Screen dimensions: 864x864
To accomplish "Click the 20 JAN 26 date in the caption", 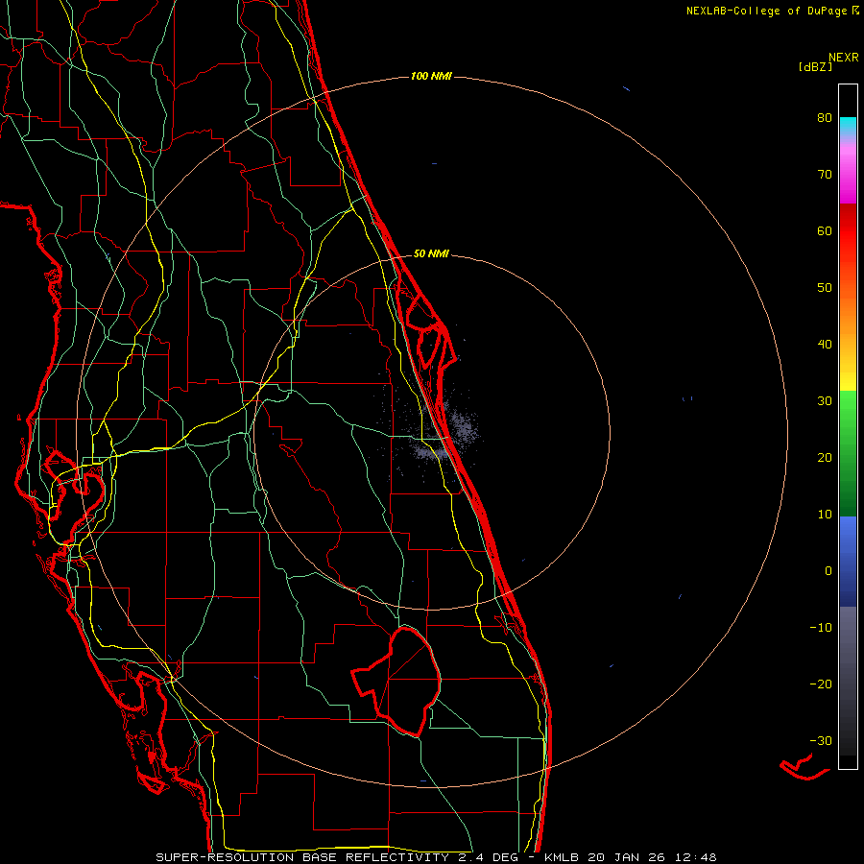I will pos(628,857).
